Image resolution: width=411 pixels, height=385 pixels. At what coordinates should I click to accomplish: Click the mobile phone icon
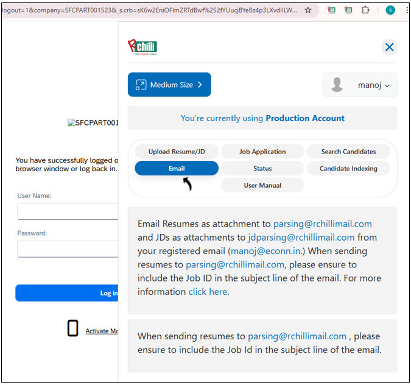pyautogui.click(x=72, y=329)
